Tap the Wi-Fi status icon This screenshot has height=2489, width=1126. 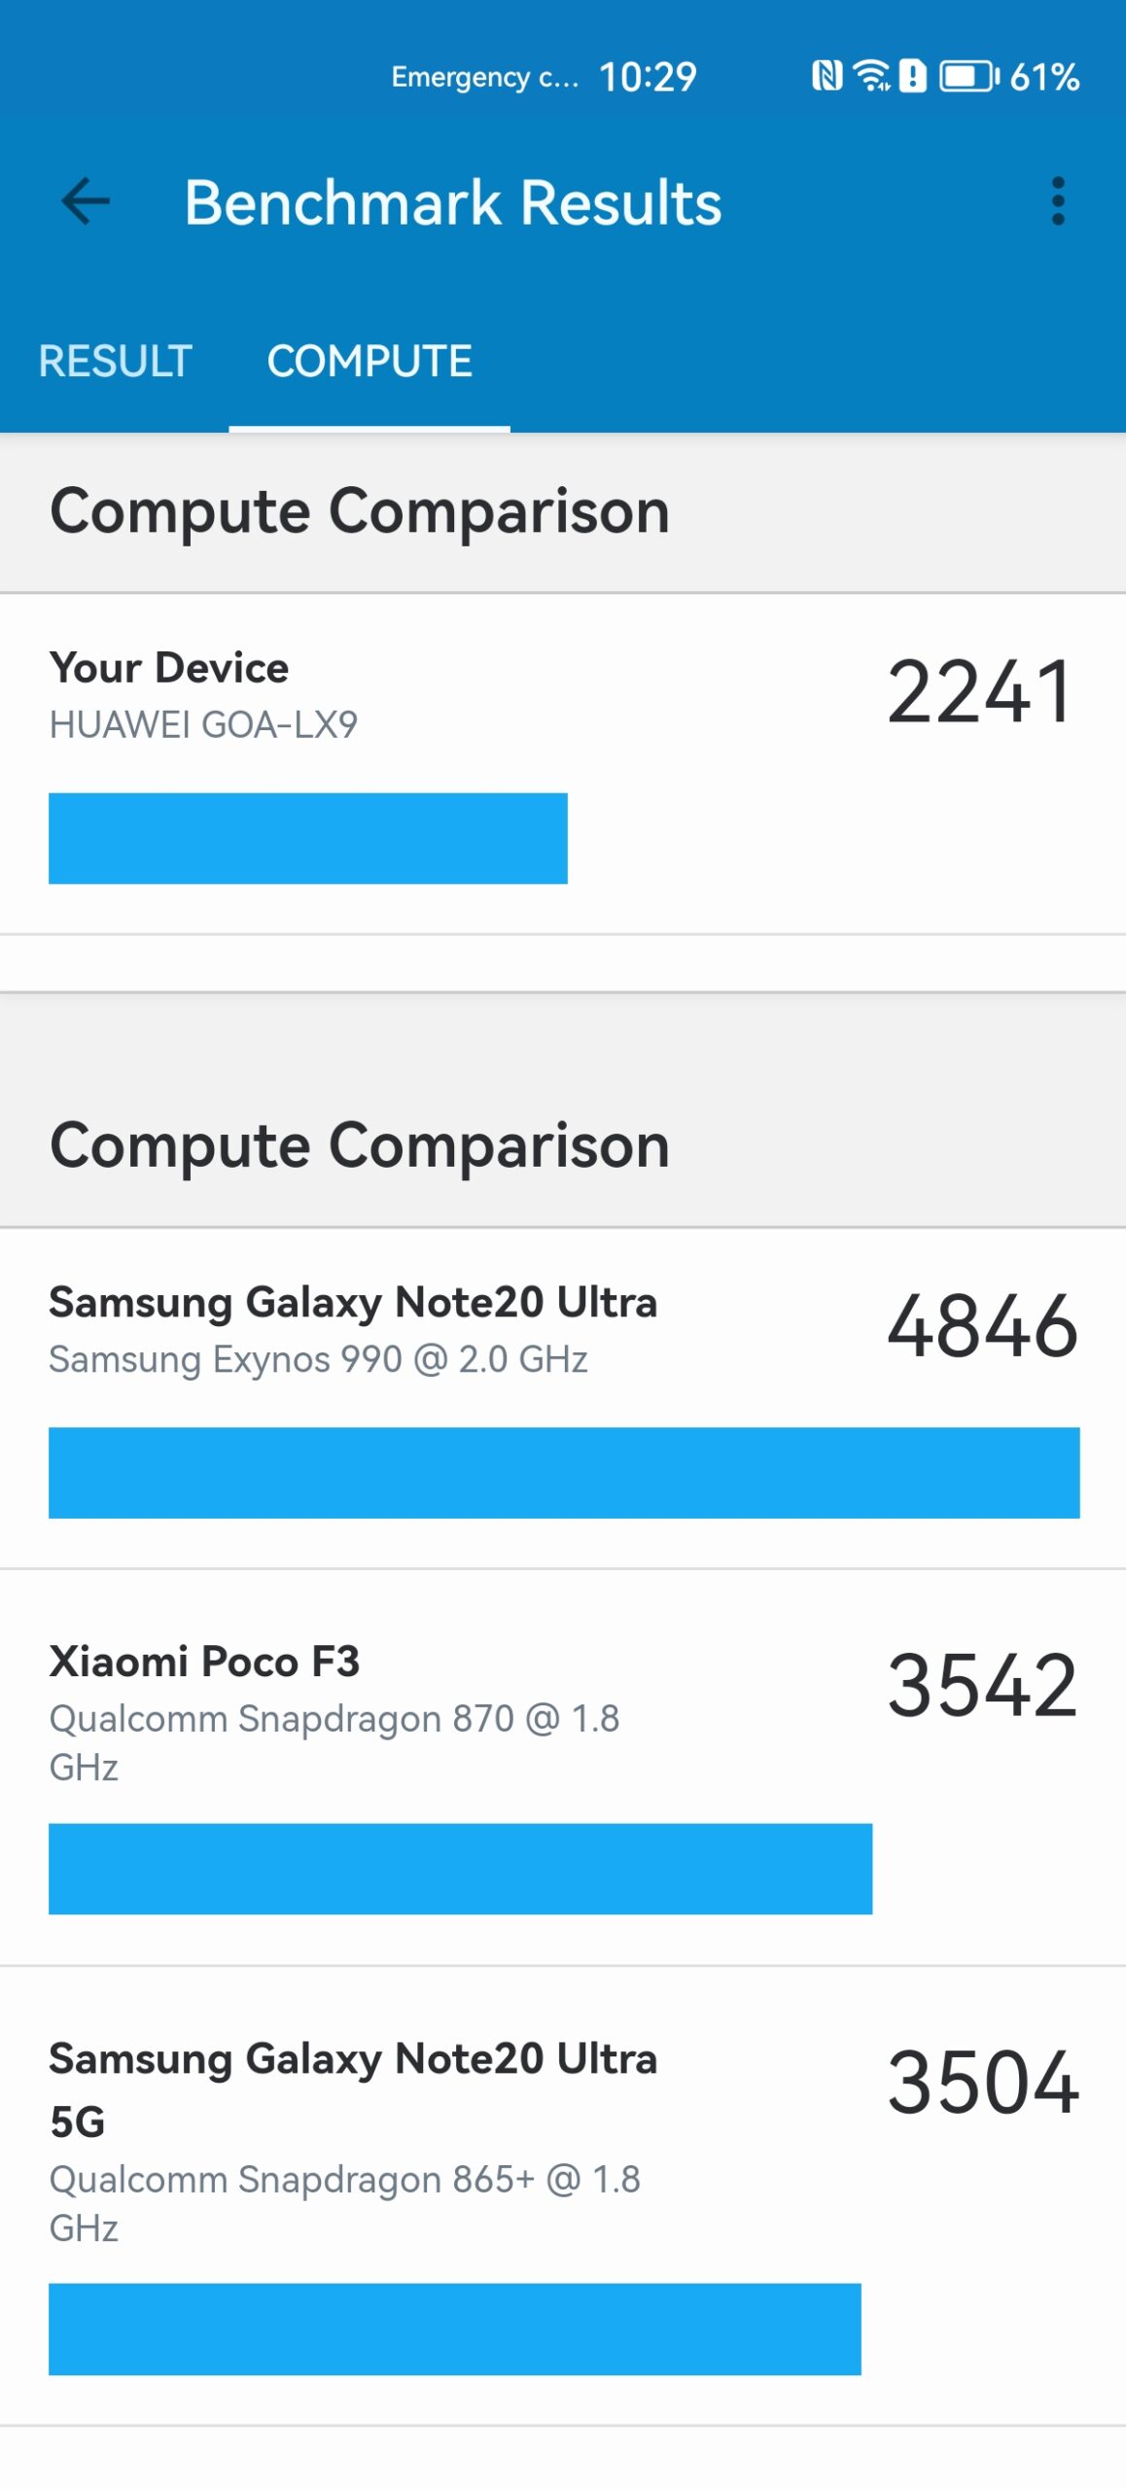click(871, 76)
